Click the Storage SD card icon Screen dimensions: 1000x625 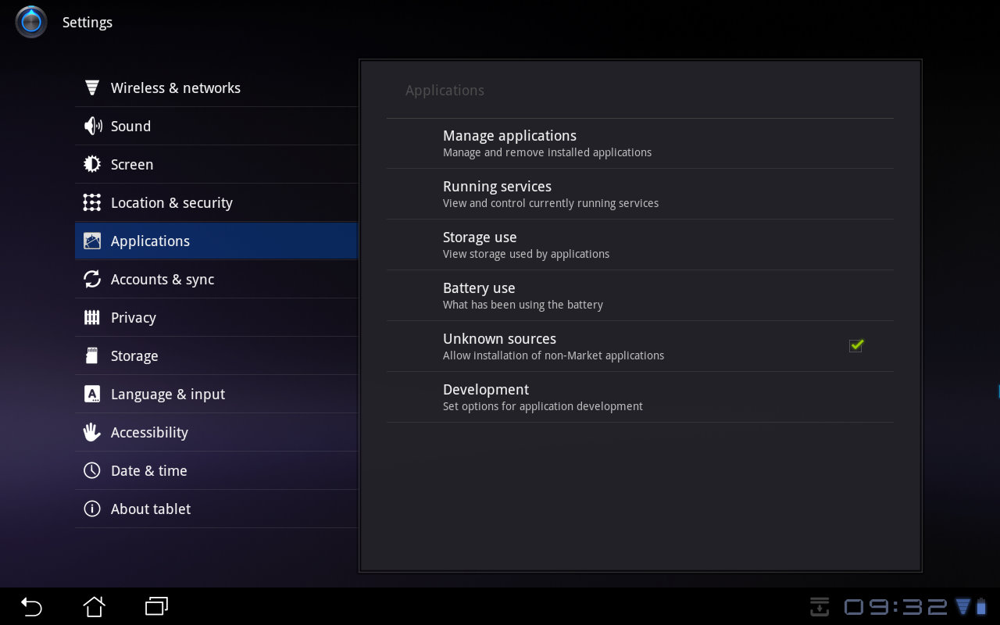[x=92, y=355]
